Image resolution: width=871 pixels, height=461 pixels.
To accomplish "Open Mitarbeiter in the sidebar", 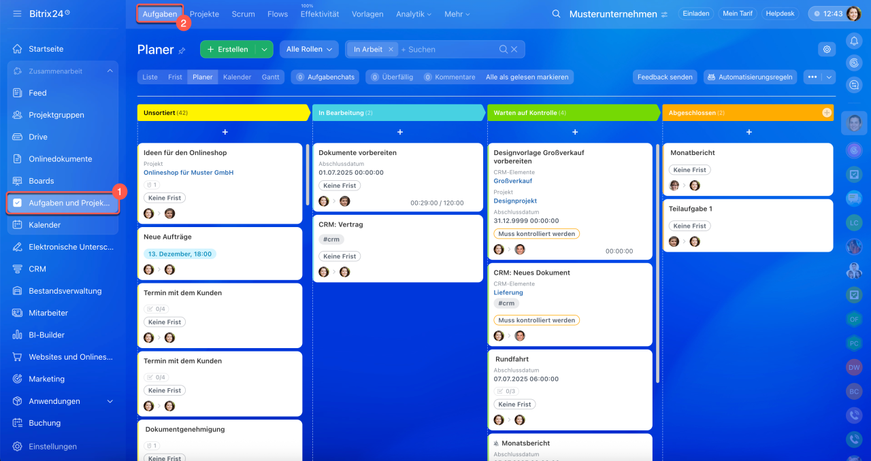I will tap(63, 313).
